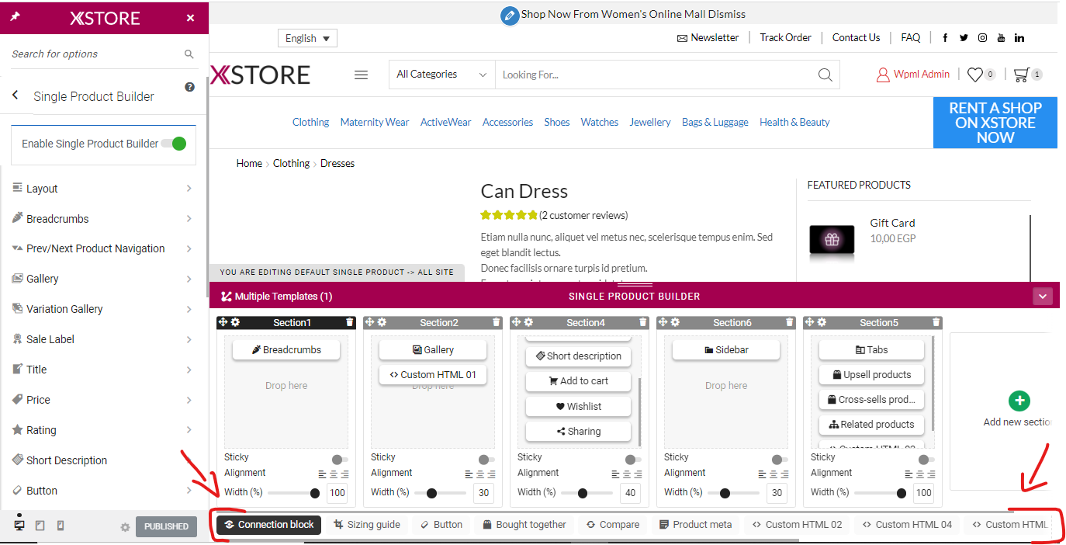The width and height of the screenshot is (1066, 545).
Task: Expand the Layout options
Action: pos(103,189)
